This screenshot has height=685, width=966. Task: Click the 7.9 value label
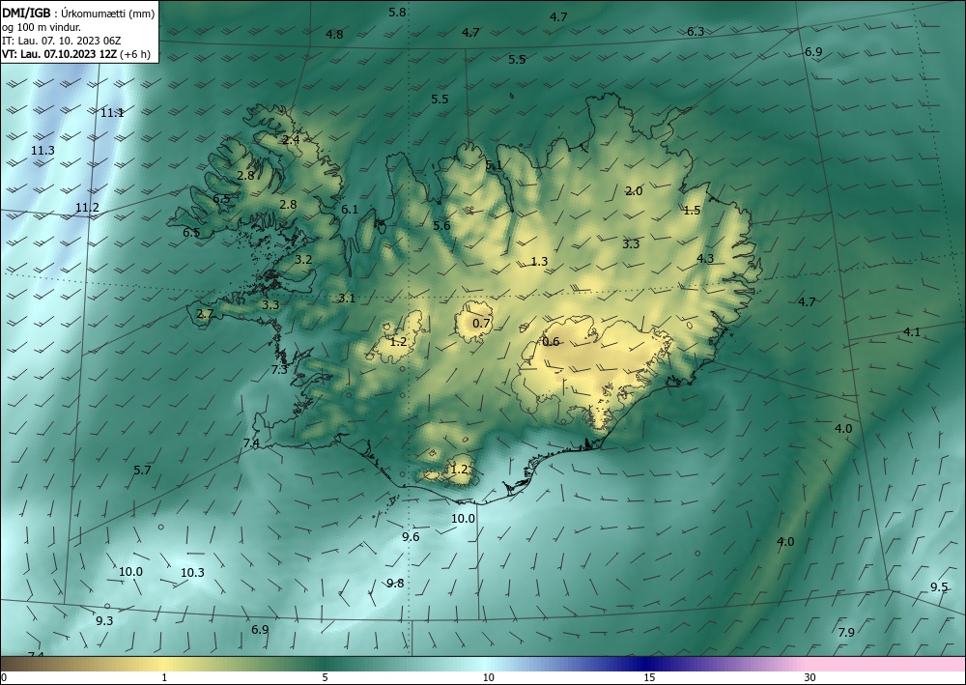846,633
